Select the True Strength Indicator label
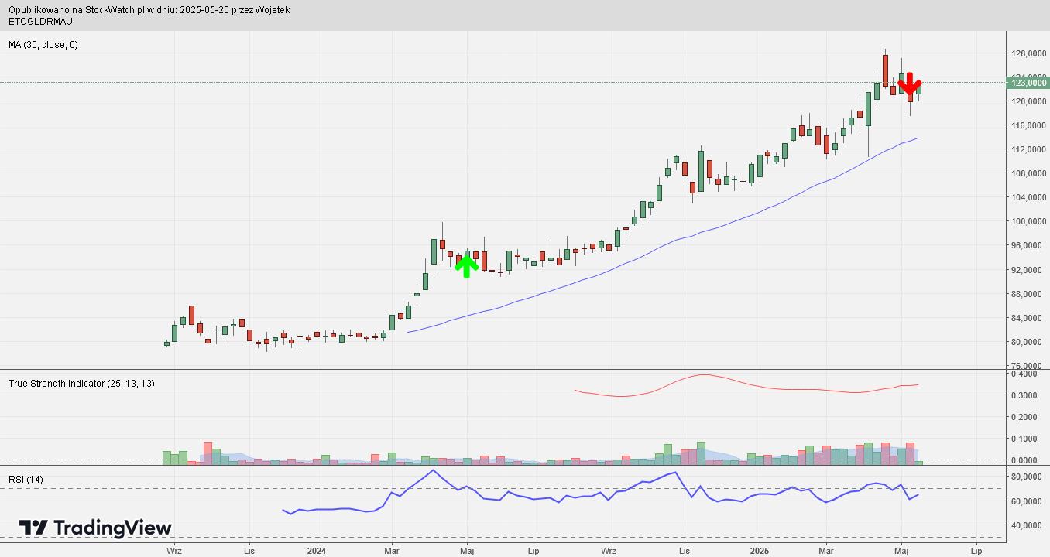Image resolution: width=1050 pixels, height=557 pixels. point(81,383)
